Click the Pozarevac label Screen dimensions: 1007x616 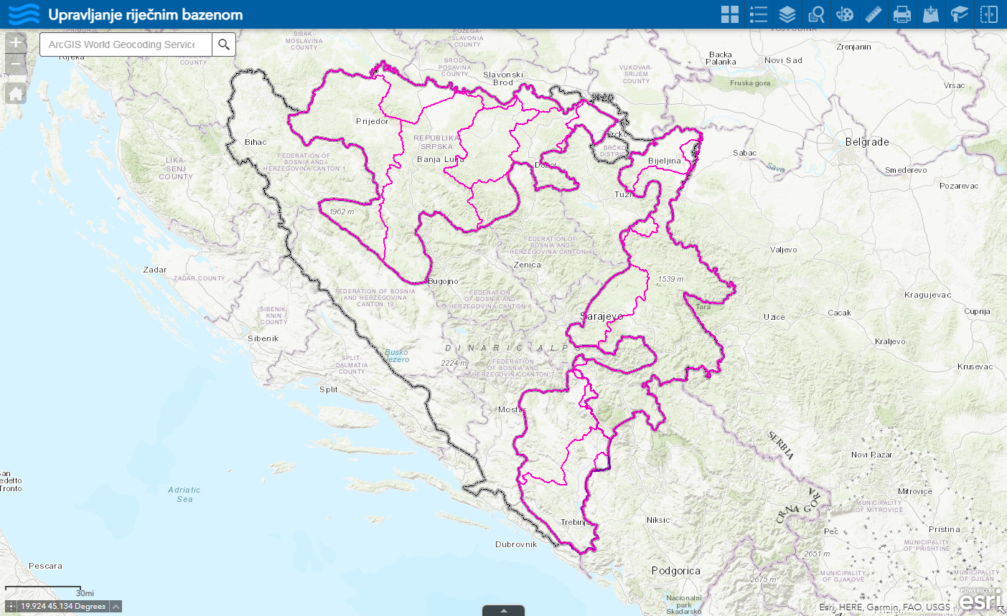[959, 186]
